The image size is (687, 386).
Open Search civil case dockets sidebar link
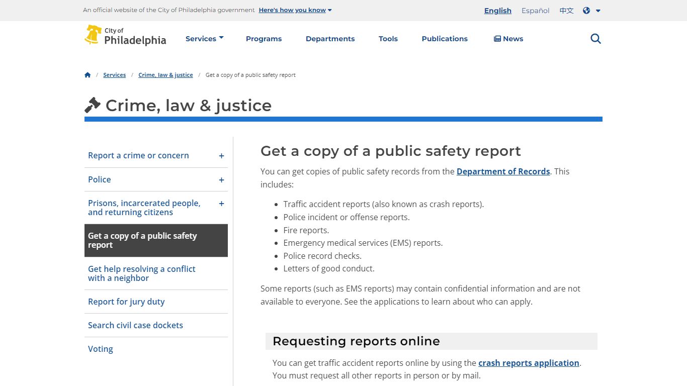coord(135,325)
